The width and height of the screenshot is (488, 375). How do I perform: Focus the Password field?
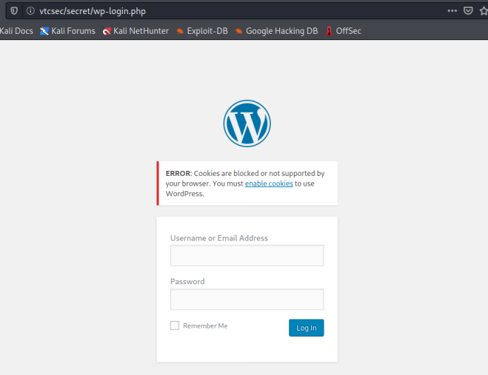coord(247,299)
